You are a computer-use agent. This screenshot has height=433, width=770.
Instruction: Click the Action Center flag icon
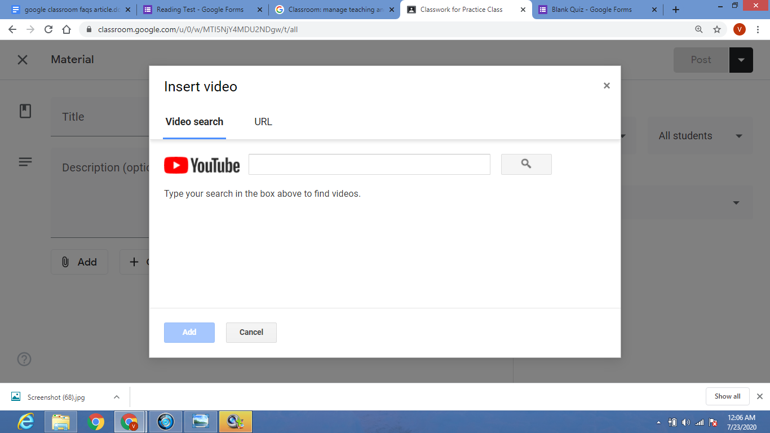tap(713, 422)
